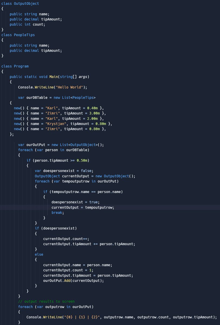
Task: Click 'if (tempoutputrow.name == person.name)' condition
Action: point(83,192)
